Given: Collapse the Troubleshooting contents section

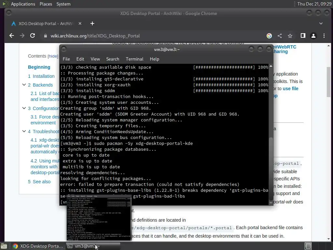Looking at the screenshot, I should tap(24, 131).
